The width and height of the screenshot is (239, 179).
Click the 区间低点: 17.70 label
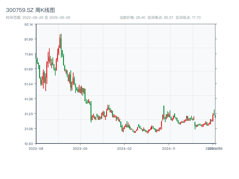(188, 18)
